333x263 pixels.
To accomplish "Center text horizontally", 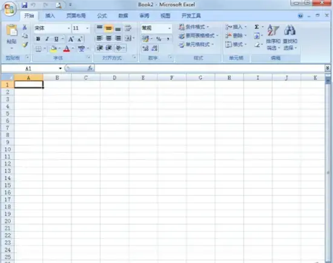I will click(108, 38).
